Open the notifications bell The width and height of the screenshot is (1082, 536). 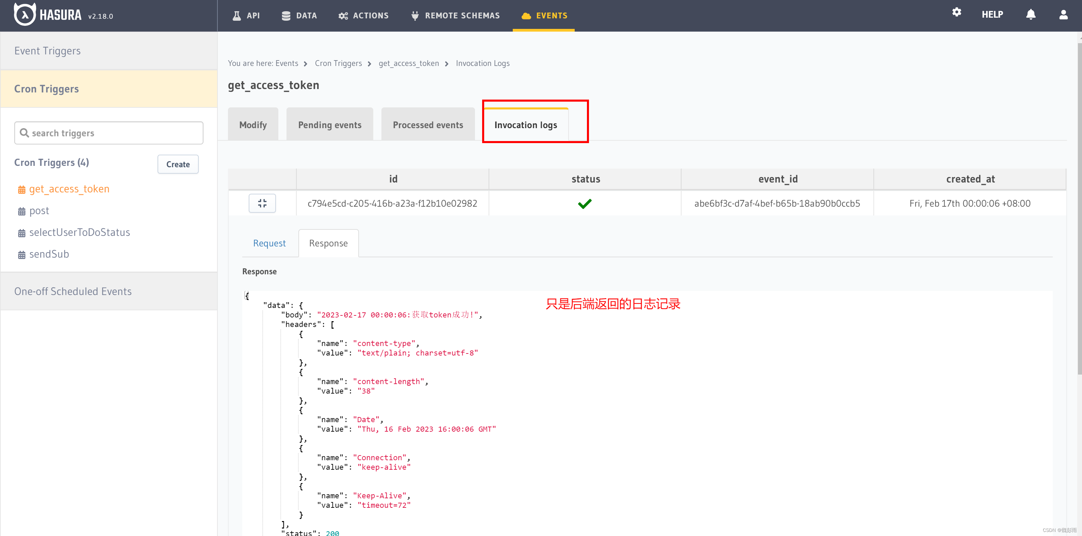pyautogui.click(x=1030, y=15)
